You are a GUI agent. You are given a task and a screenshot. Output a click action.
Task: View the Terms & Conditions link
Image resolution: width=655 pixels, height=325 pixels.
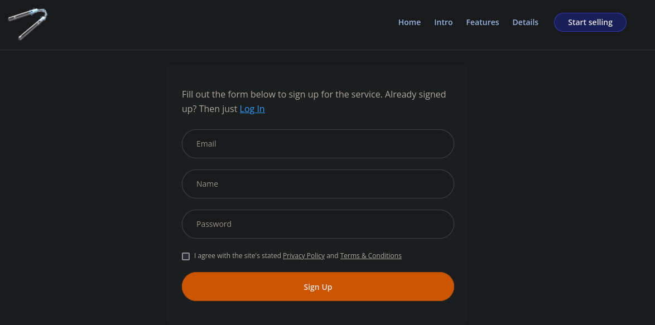[x=370, y=256]
